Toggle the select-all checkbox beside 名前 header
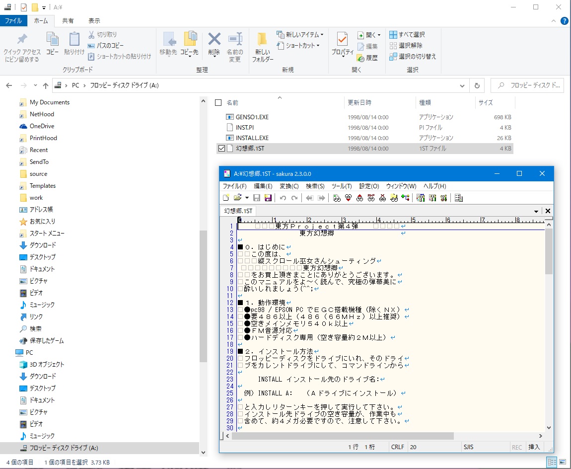 click(218, 103)
